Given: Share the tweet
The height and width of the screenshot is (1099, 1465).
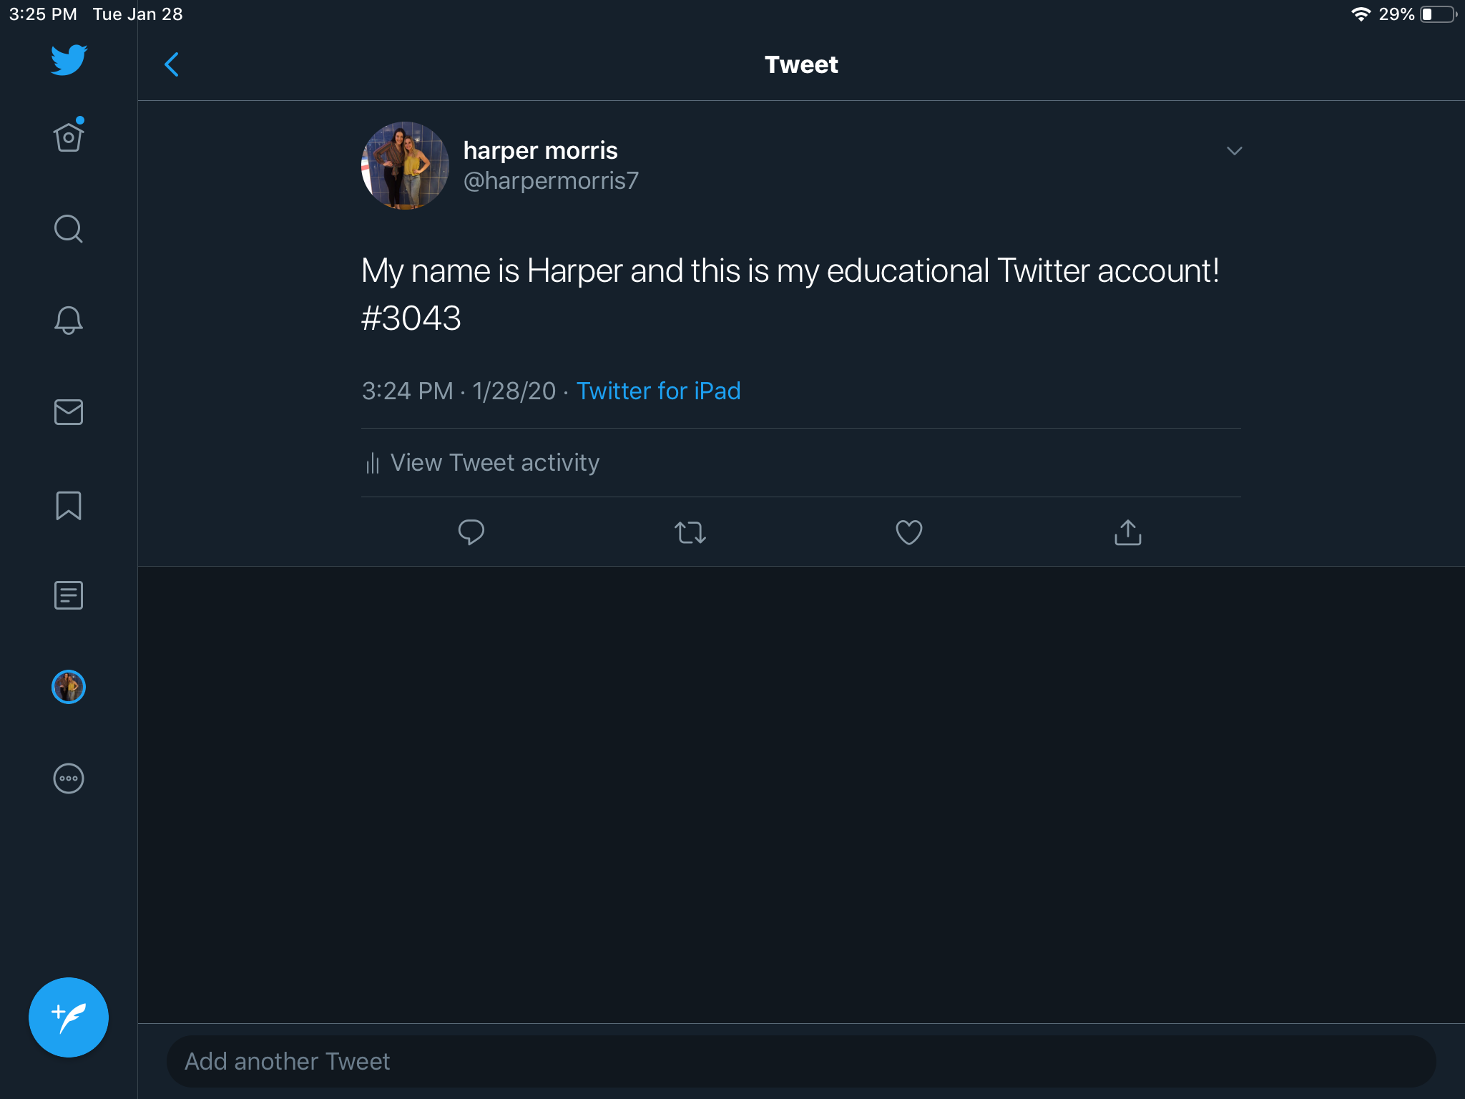Looking at the screenshot, I should [x=1127, y=532].
